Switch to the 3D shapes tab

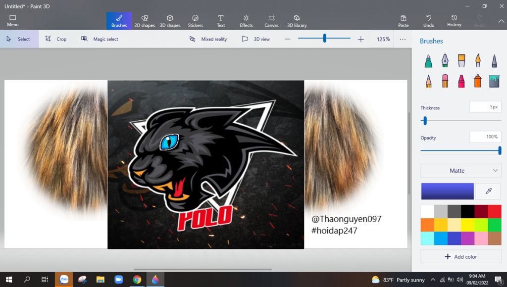170,21
